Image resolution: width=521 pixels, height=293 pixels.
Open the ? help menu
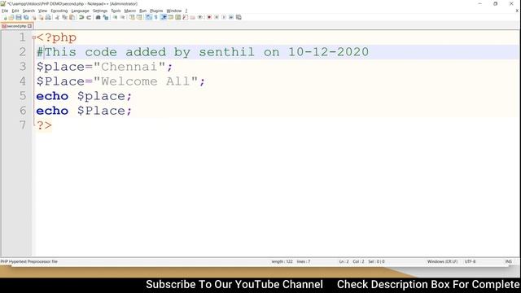click(x=186, y=11)
